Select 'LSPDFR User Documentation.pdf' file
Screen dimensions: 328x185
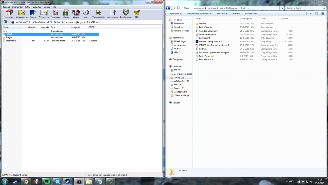pos(214,45)
